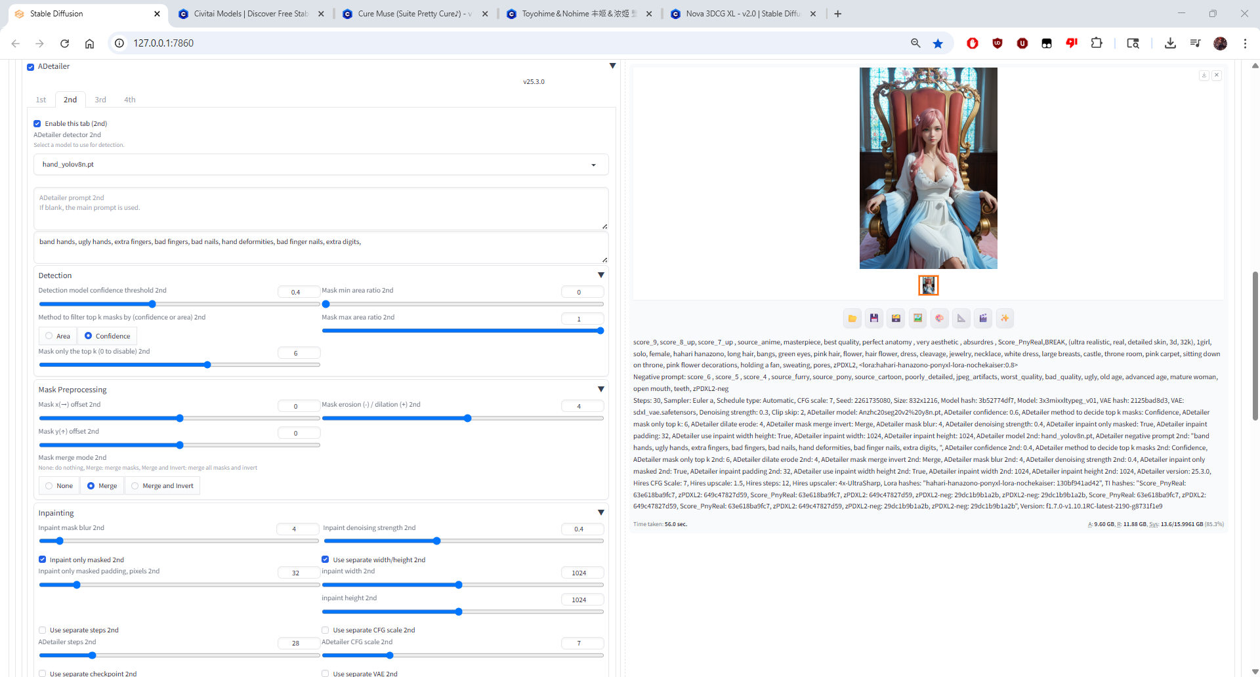Click the browser Home icon
This screenshot has height=677, width=1260.
[89, 43]
